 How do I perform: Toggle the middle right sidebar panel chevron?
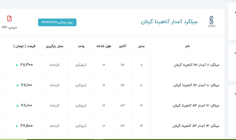pyautogui.click(x=234, y=53)
